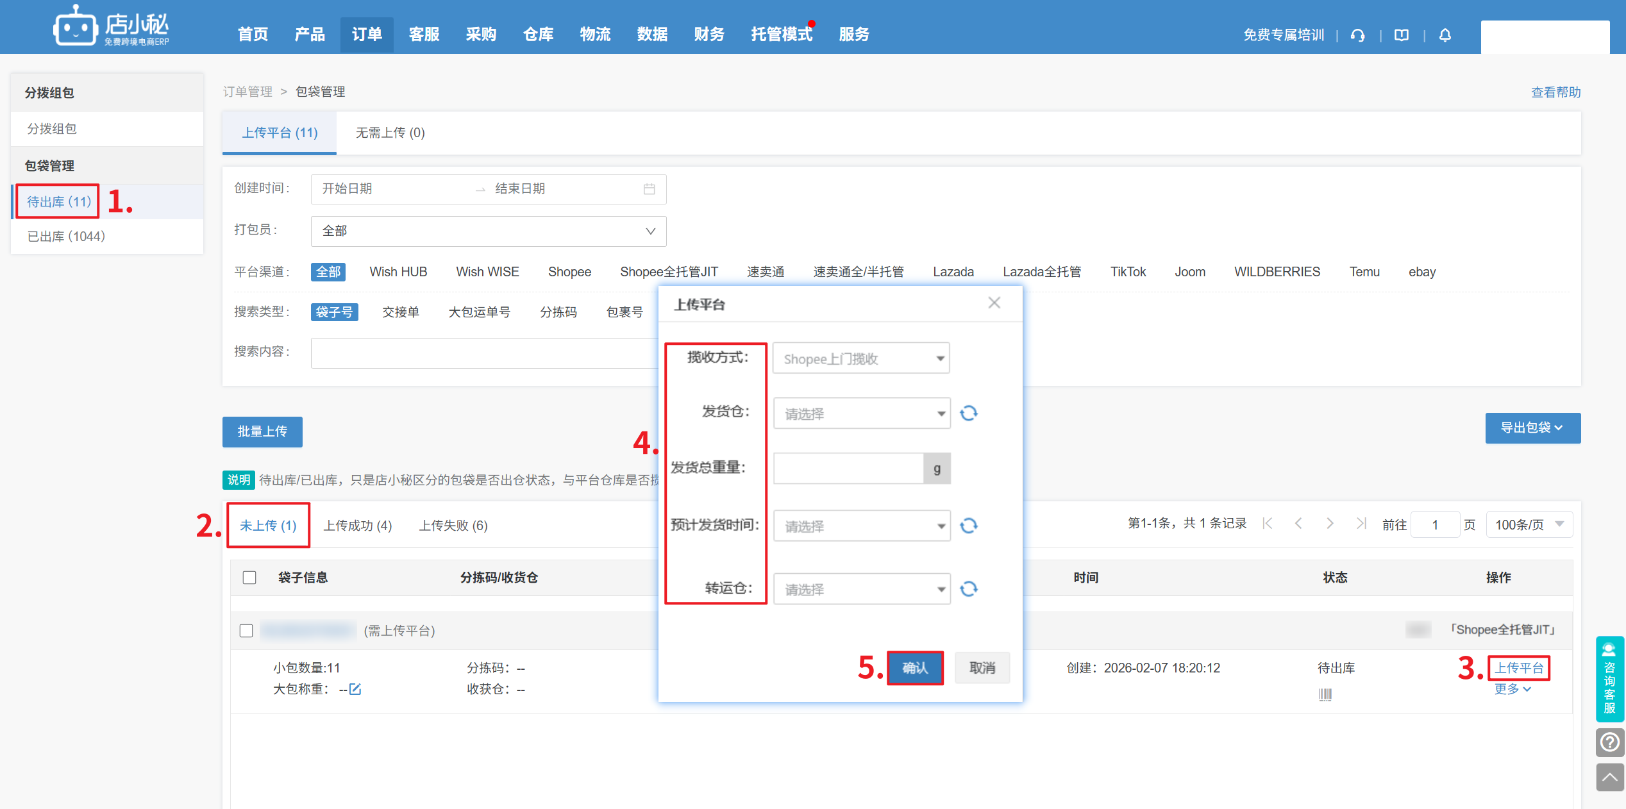This screenshot has height=809, width=1626.
Task: Click refresh icon beside 转运仓 dropdown
Action: [x=968, y=588]
